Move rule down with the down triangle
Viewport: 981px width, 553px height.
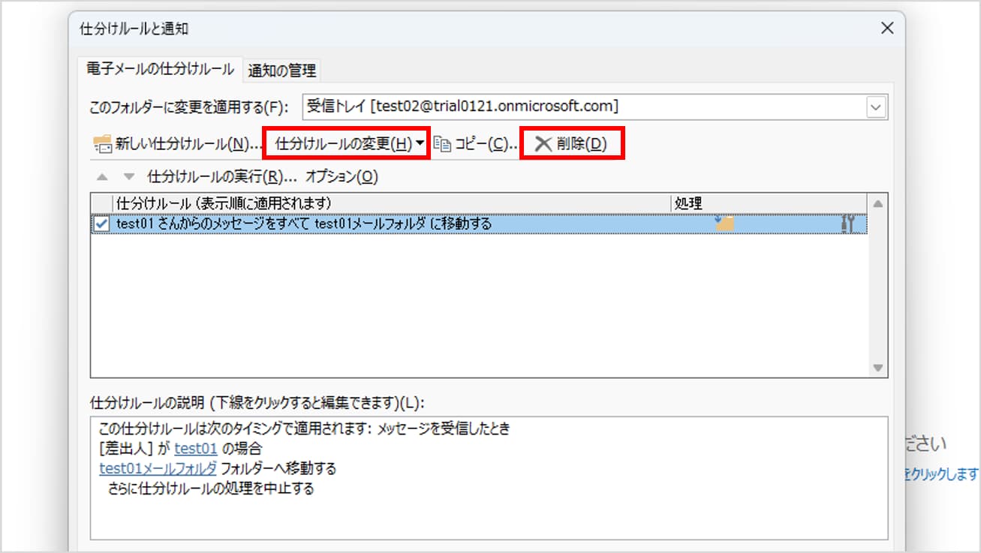click(x=128, y=177)
